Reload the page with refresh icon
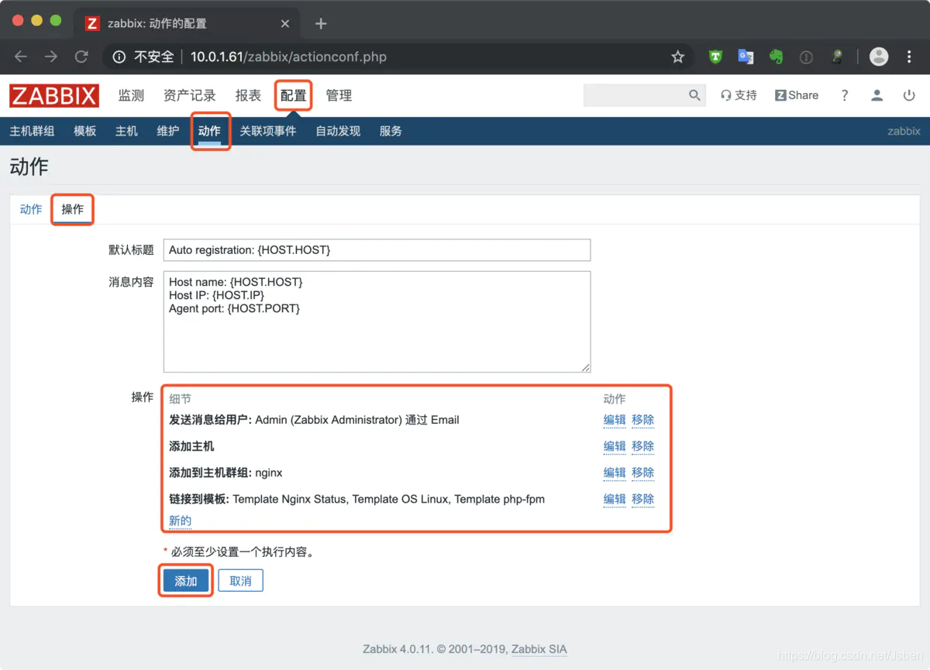930x670 pixels. coord(81,57)
